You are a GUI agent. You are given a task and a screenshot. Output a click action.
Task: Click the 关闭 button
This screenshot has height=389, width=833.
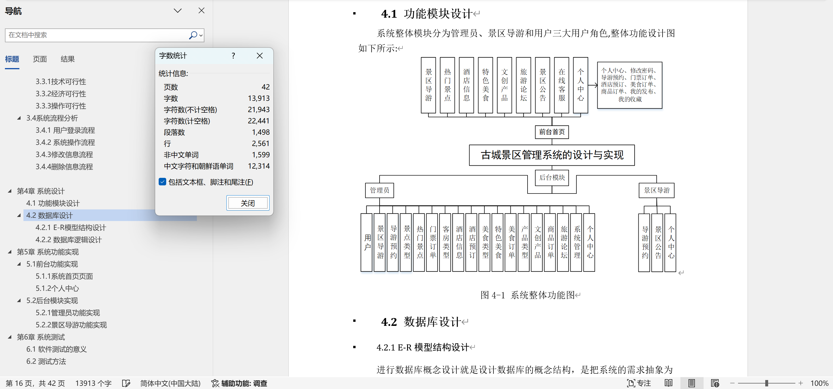248,203
